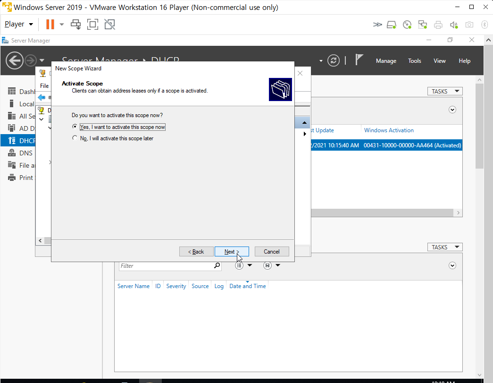Close the DHCP console window
This screenshot has height=383, width=493.
(300, 73)
